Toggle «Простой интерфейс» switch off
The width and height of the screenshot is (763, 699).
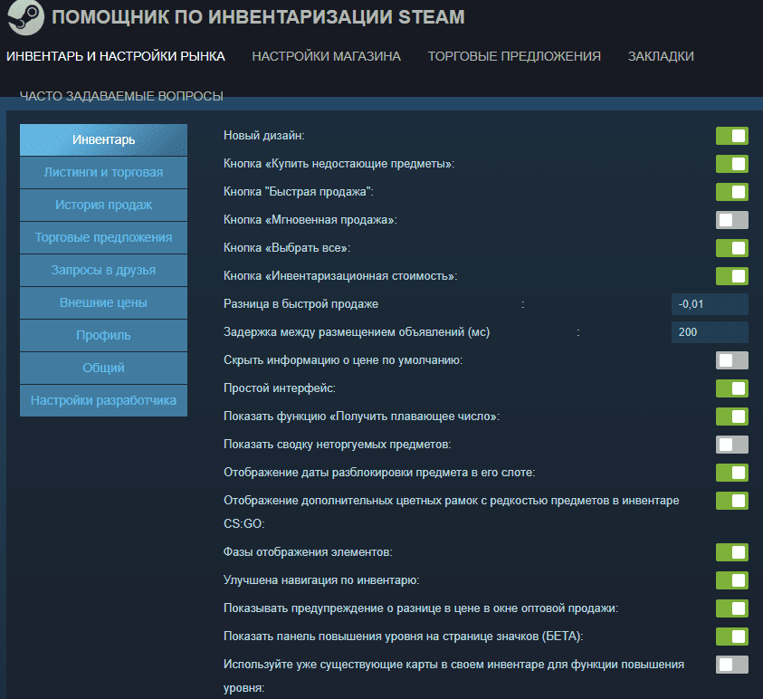[731, 388]
